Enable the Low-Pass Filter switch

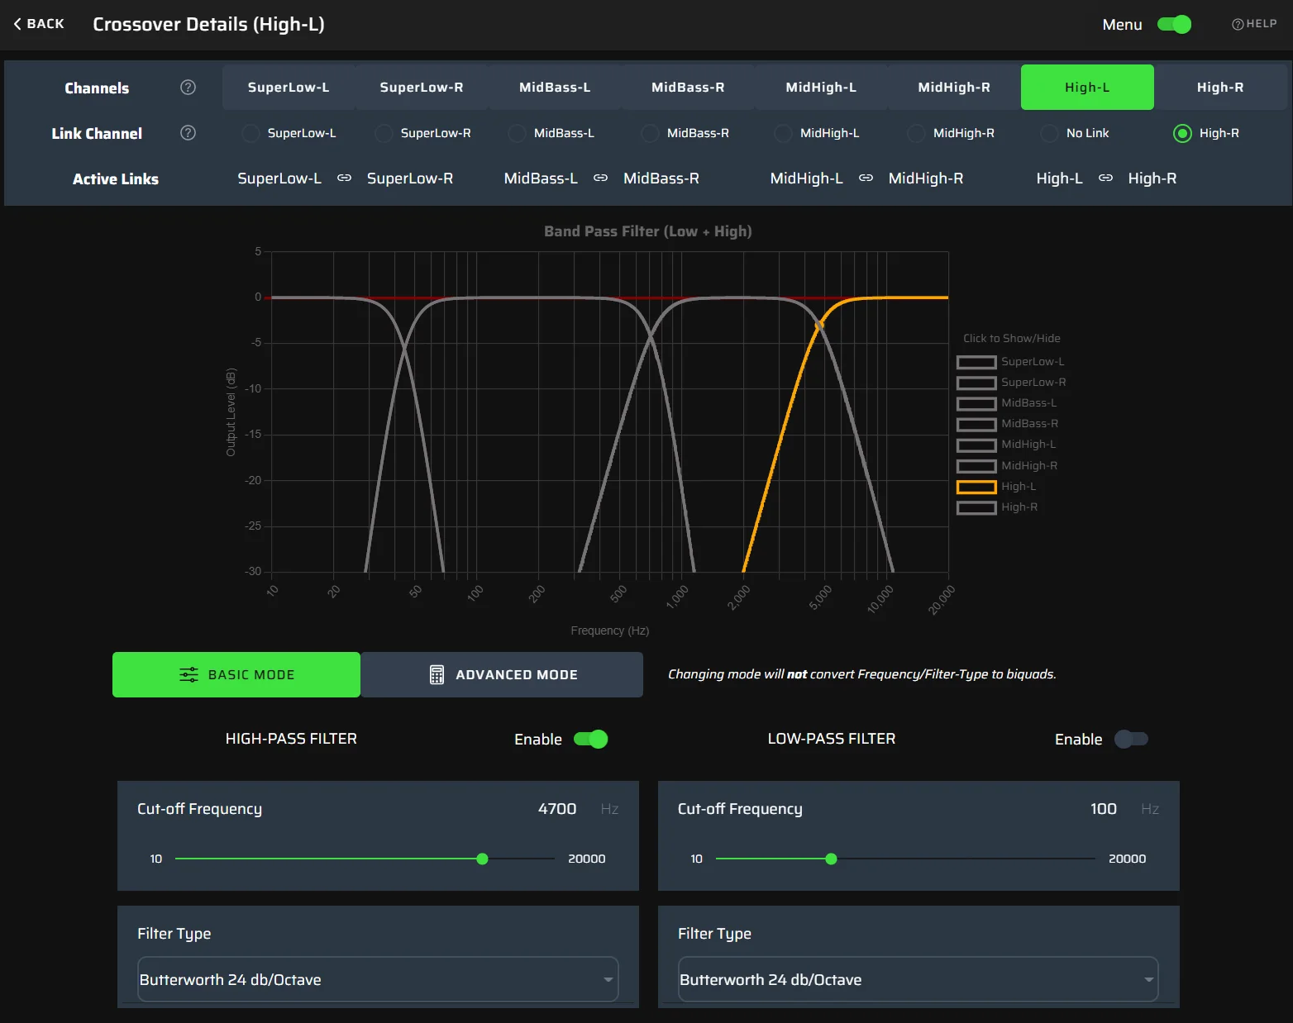1131,740
